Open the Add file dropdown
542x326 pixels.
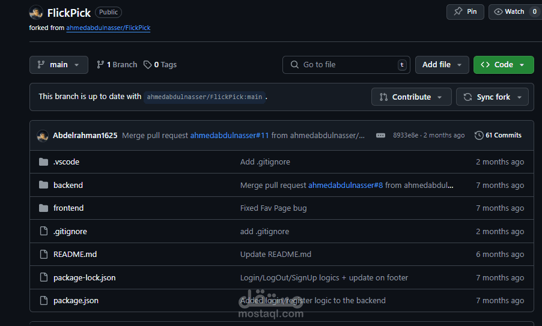pyautogui.click(x=442, y=65)
